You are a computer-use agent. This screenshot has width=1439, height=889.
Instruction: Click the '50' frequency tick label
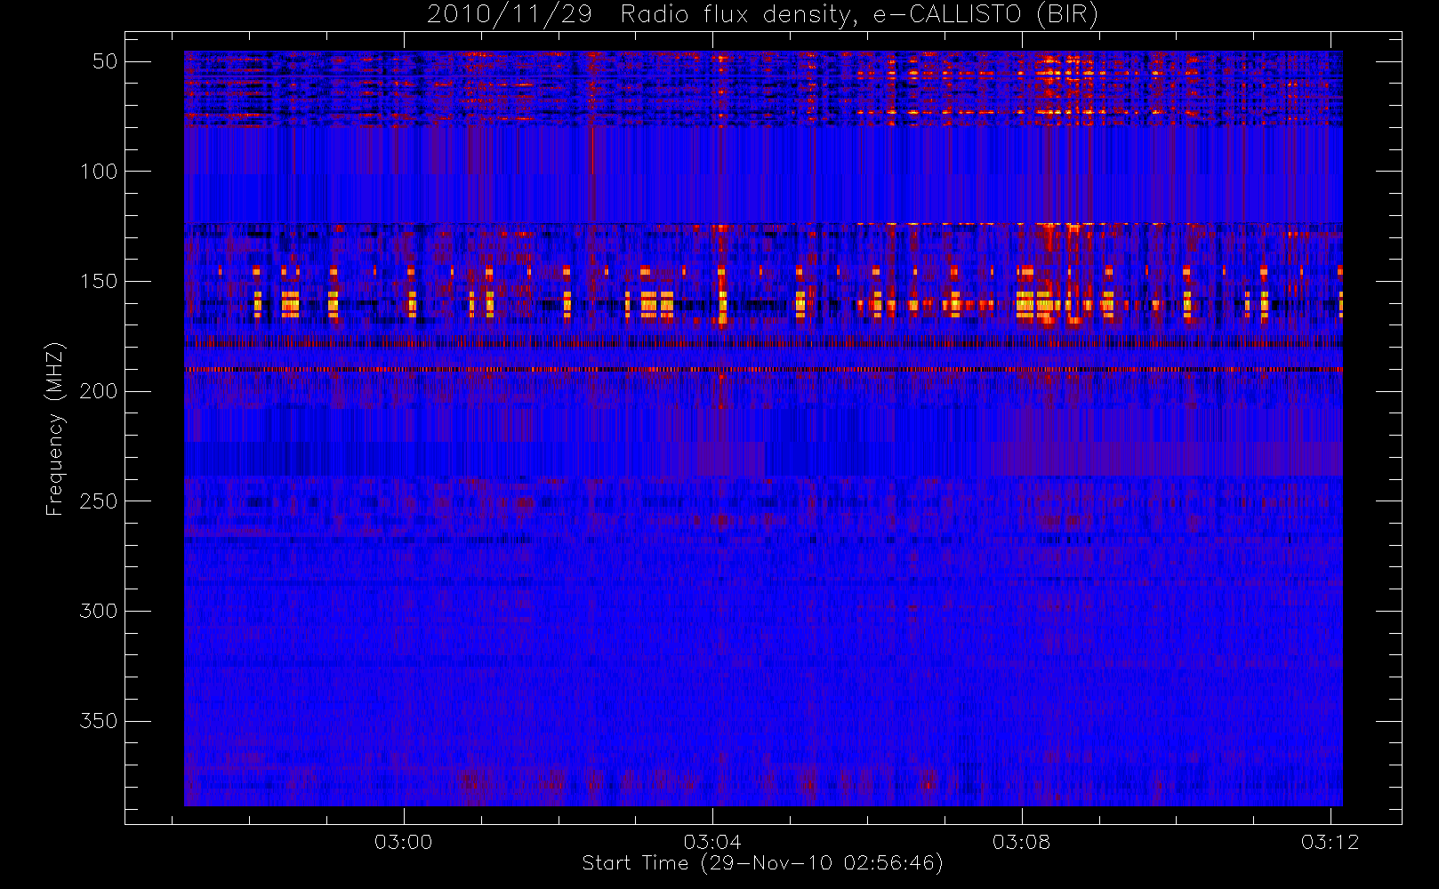[105, 61]
